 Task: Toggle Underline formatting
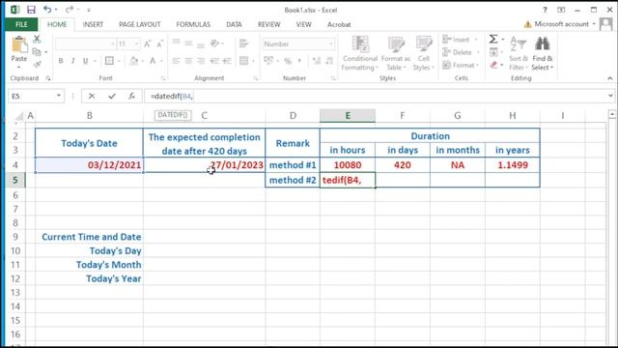pyautogui.click(x=85, y=61)
